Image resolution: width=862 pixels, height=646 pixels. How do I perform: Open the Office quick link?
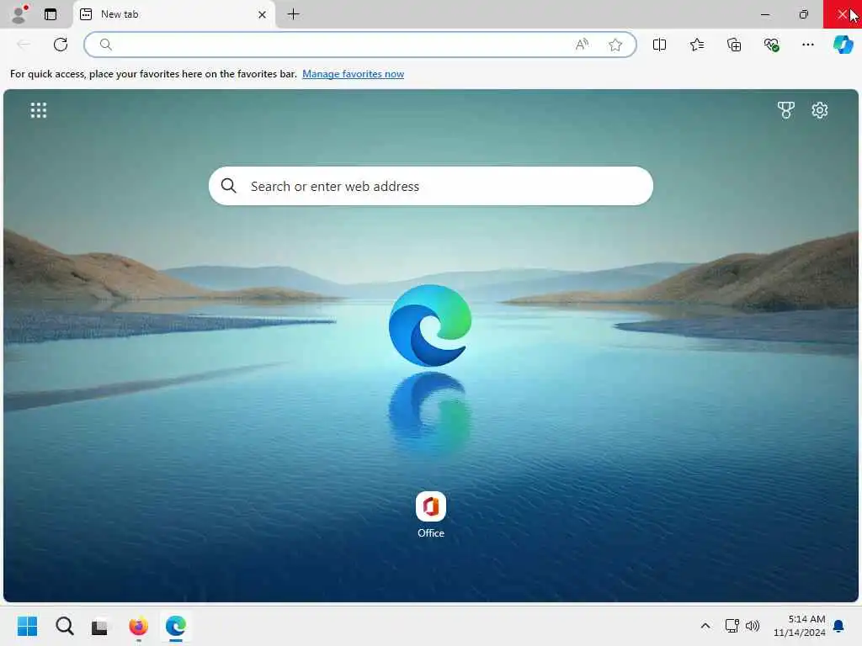tap(430, 515)
